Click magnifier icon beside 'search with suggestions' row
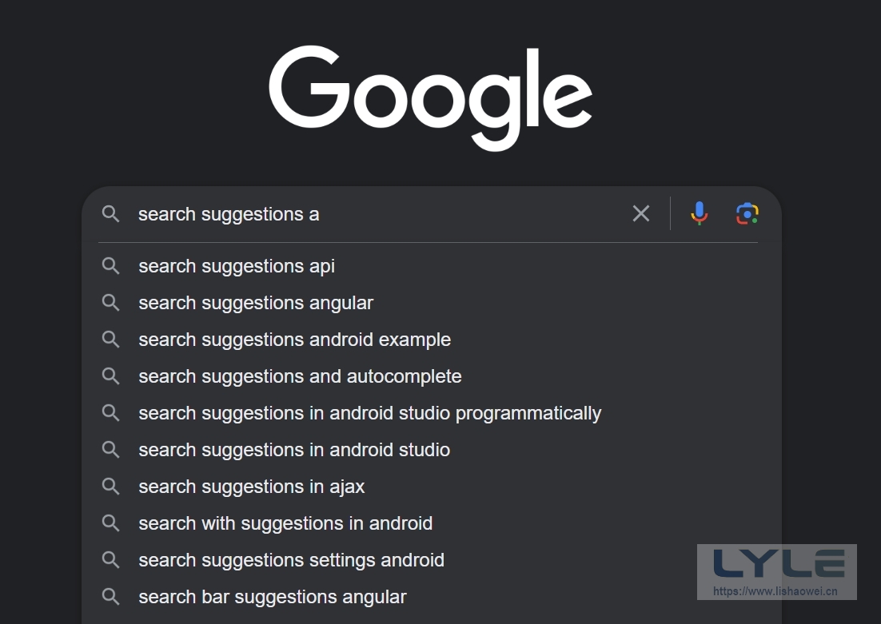 110,523
